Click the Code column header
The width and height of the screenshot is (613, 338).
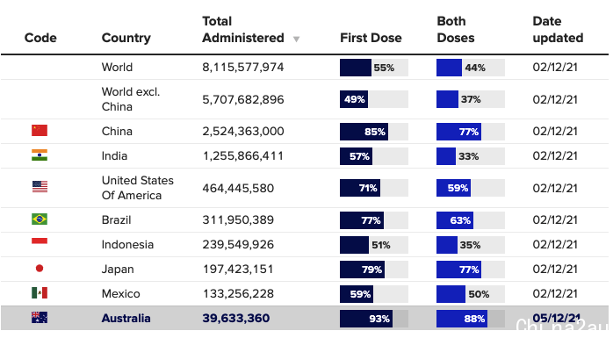pyautogui.click(x=40, y=38)
